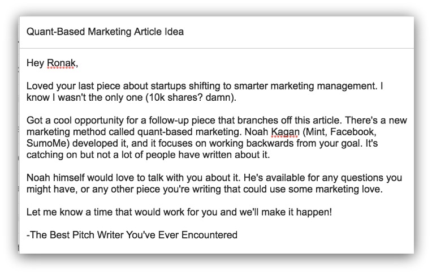Place cursor after 'Hey' in greeting line
Screen dimensions: 432x274
[x=45, y=63]
